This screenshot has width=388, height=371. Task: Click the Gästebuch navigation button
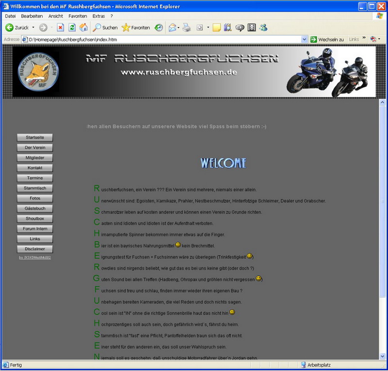tap(34, 208)
